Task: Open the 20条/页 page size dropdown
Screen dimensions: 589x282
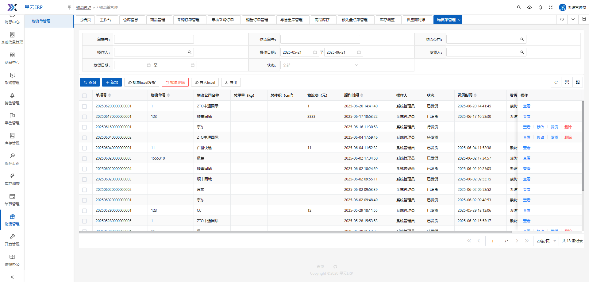Action: [546, 241]
